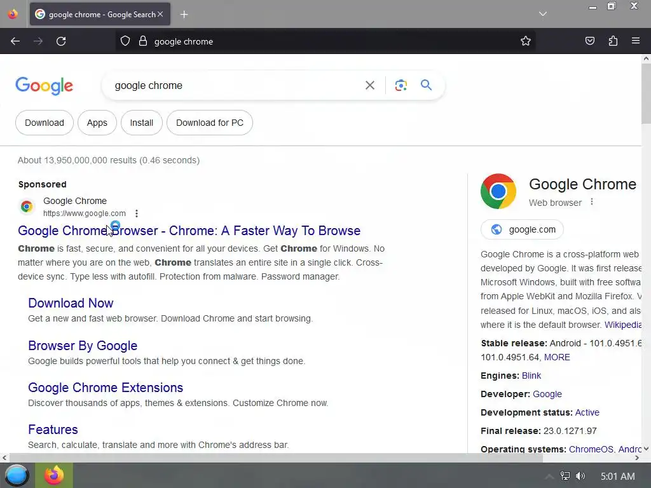The height and width of the screenshot is (488, 651).
Task: Click Firefox icon in title bar
Action: tap(13, 14)
